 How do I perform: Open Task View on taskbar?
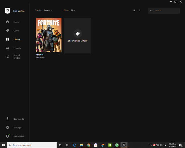click(67, 145)
